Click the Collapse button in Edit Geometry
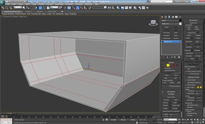This screenshot has width=205, height=124. [x=198, y=35]
